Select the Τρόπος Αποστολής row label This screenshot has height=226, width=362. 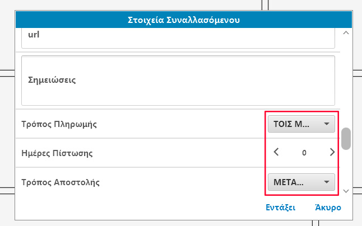coord(61,182)
